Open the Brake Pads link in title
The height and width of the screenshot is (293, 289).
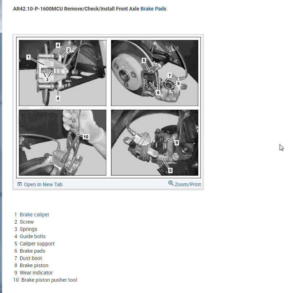(x=153, y=9)
